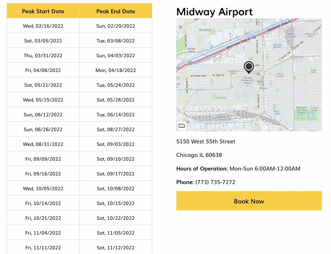Click the map location pin marker

(x=249, y=67)
